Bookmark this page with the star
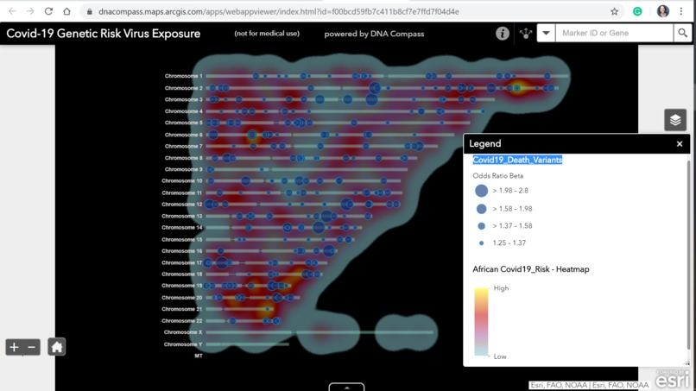This screenshot has width=696, height=391. [x=614, y=11]
